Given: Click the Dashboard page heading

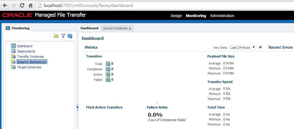Looking at the screenshot, I should pos(93,38).
